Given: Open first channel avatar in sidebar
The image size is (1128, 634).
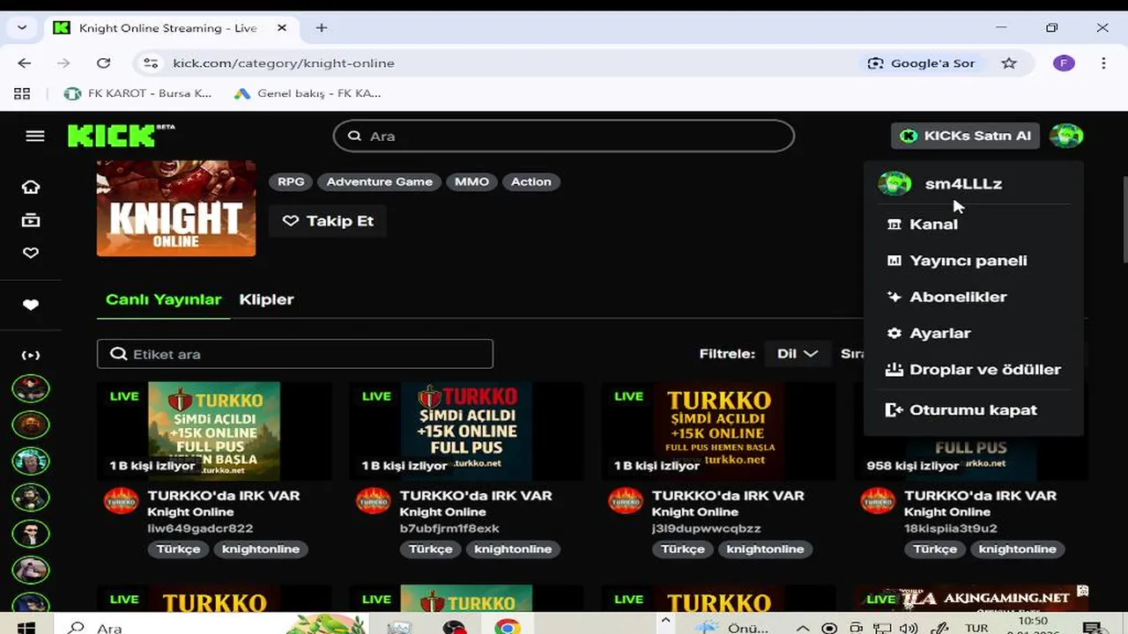Looking at the screenshot, I should point(31,388).
